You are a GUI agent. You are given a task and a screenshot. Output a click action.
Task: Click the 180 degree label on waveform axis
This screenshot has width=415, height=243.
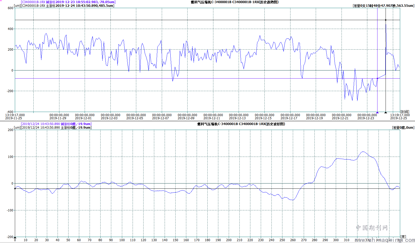click(207, 240)
